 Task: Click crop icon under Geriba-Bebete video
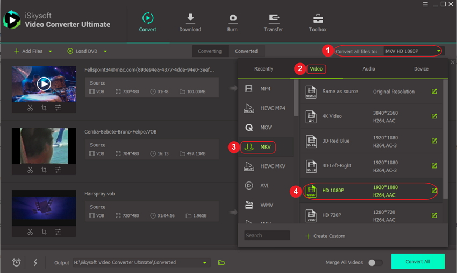(x=44, y=170)
